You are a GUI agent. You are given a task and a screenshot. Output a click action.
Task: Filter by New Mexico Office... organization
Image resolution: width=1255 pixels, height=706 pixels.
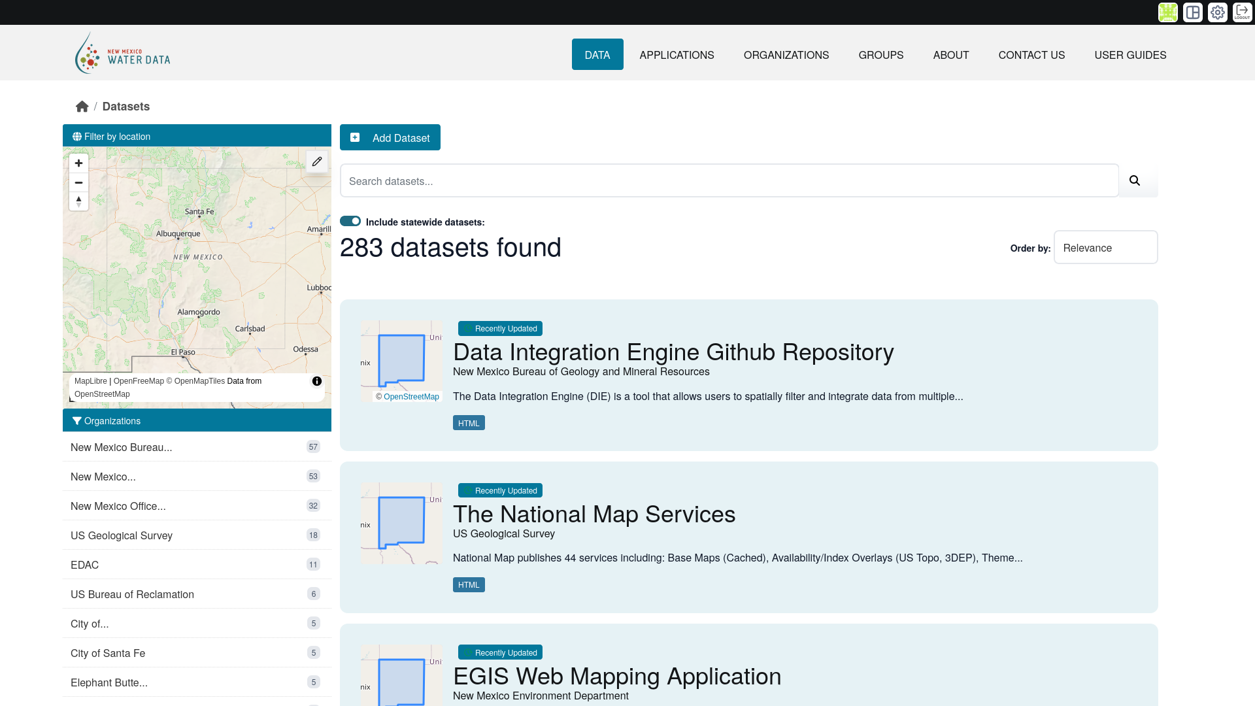point(197,506)
